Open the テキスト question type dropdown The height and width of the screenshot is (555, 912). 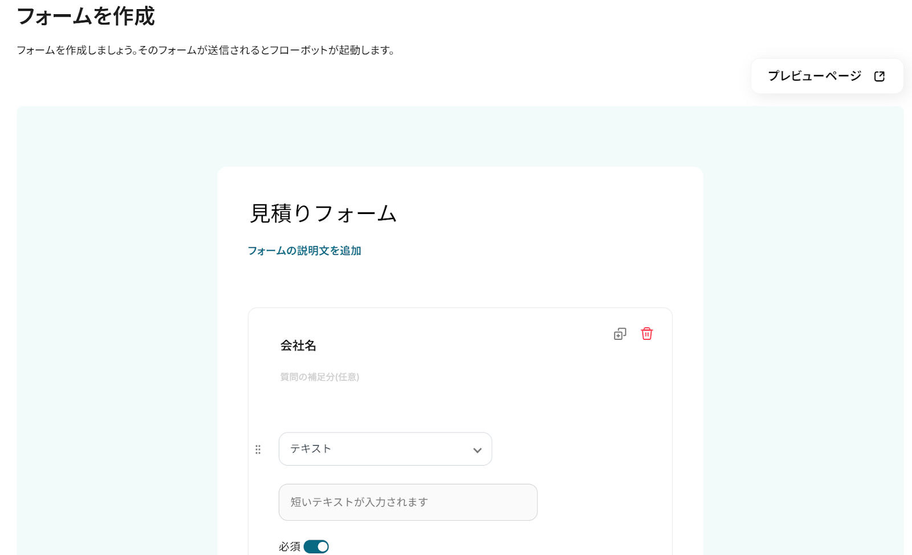(x=385, y=449)
